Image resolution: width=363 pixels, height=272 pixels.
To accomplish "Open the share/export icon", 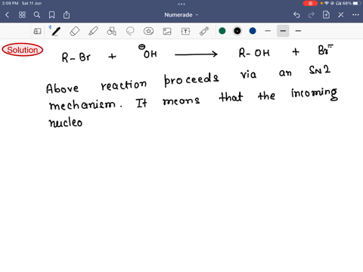I will 67,15.
